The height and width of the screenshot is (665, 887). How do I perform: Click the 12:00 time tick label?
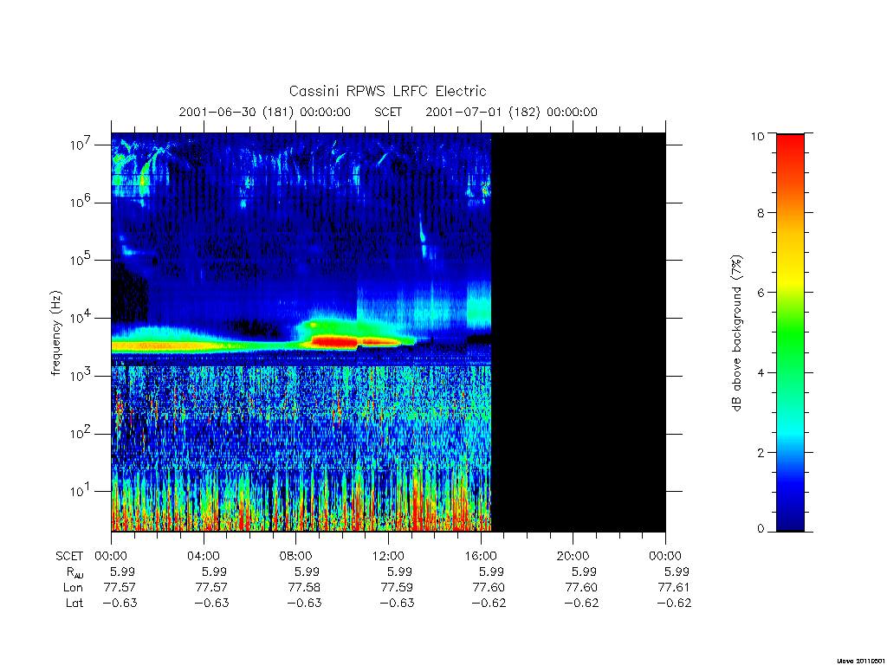click(388, 556)
